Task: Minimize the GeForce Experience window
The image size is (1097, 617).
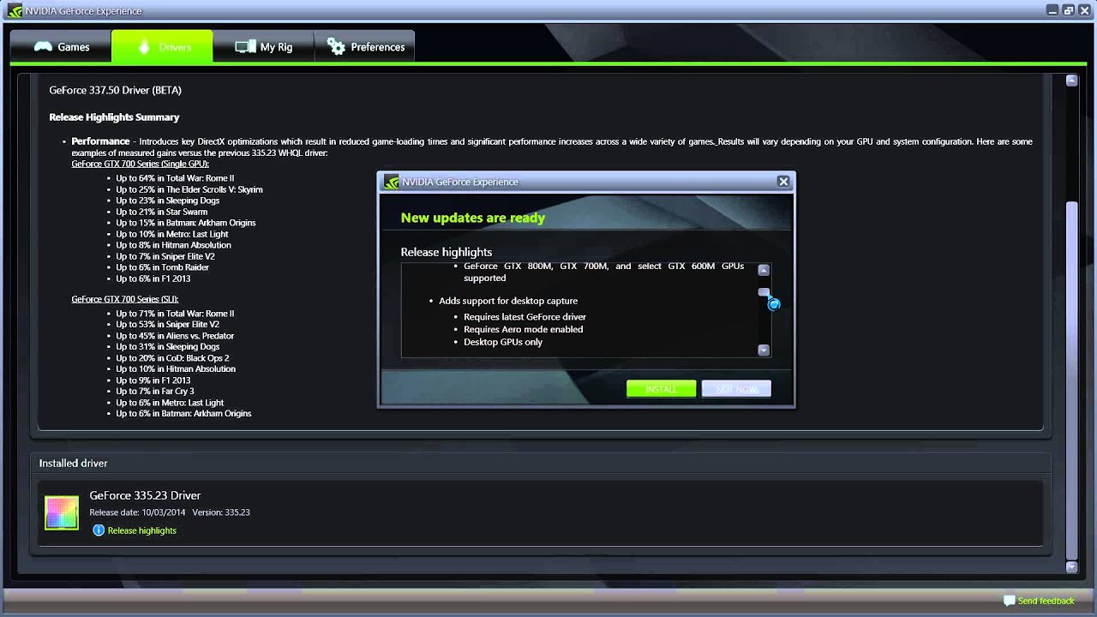Action: pyautogui.click(x=1053, y=10)
